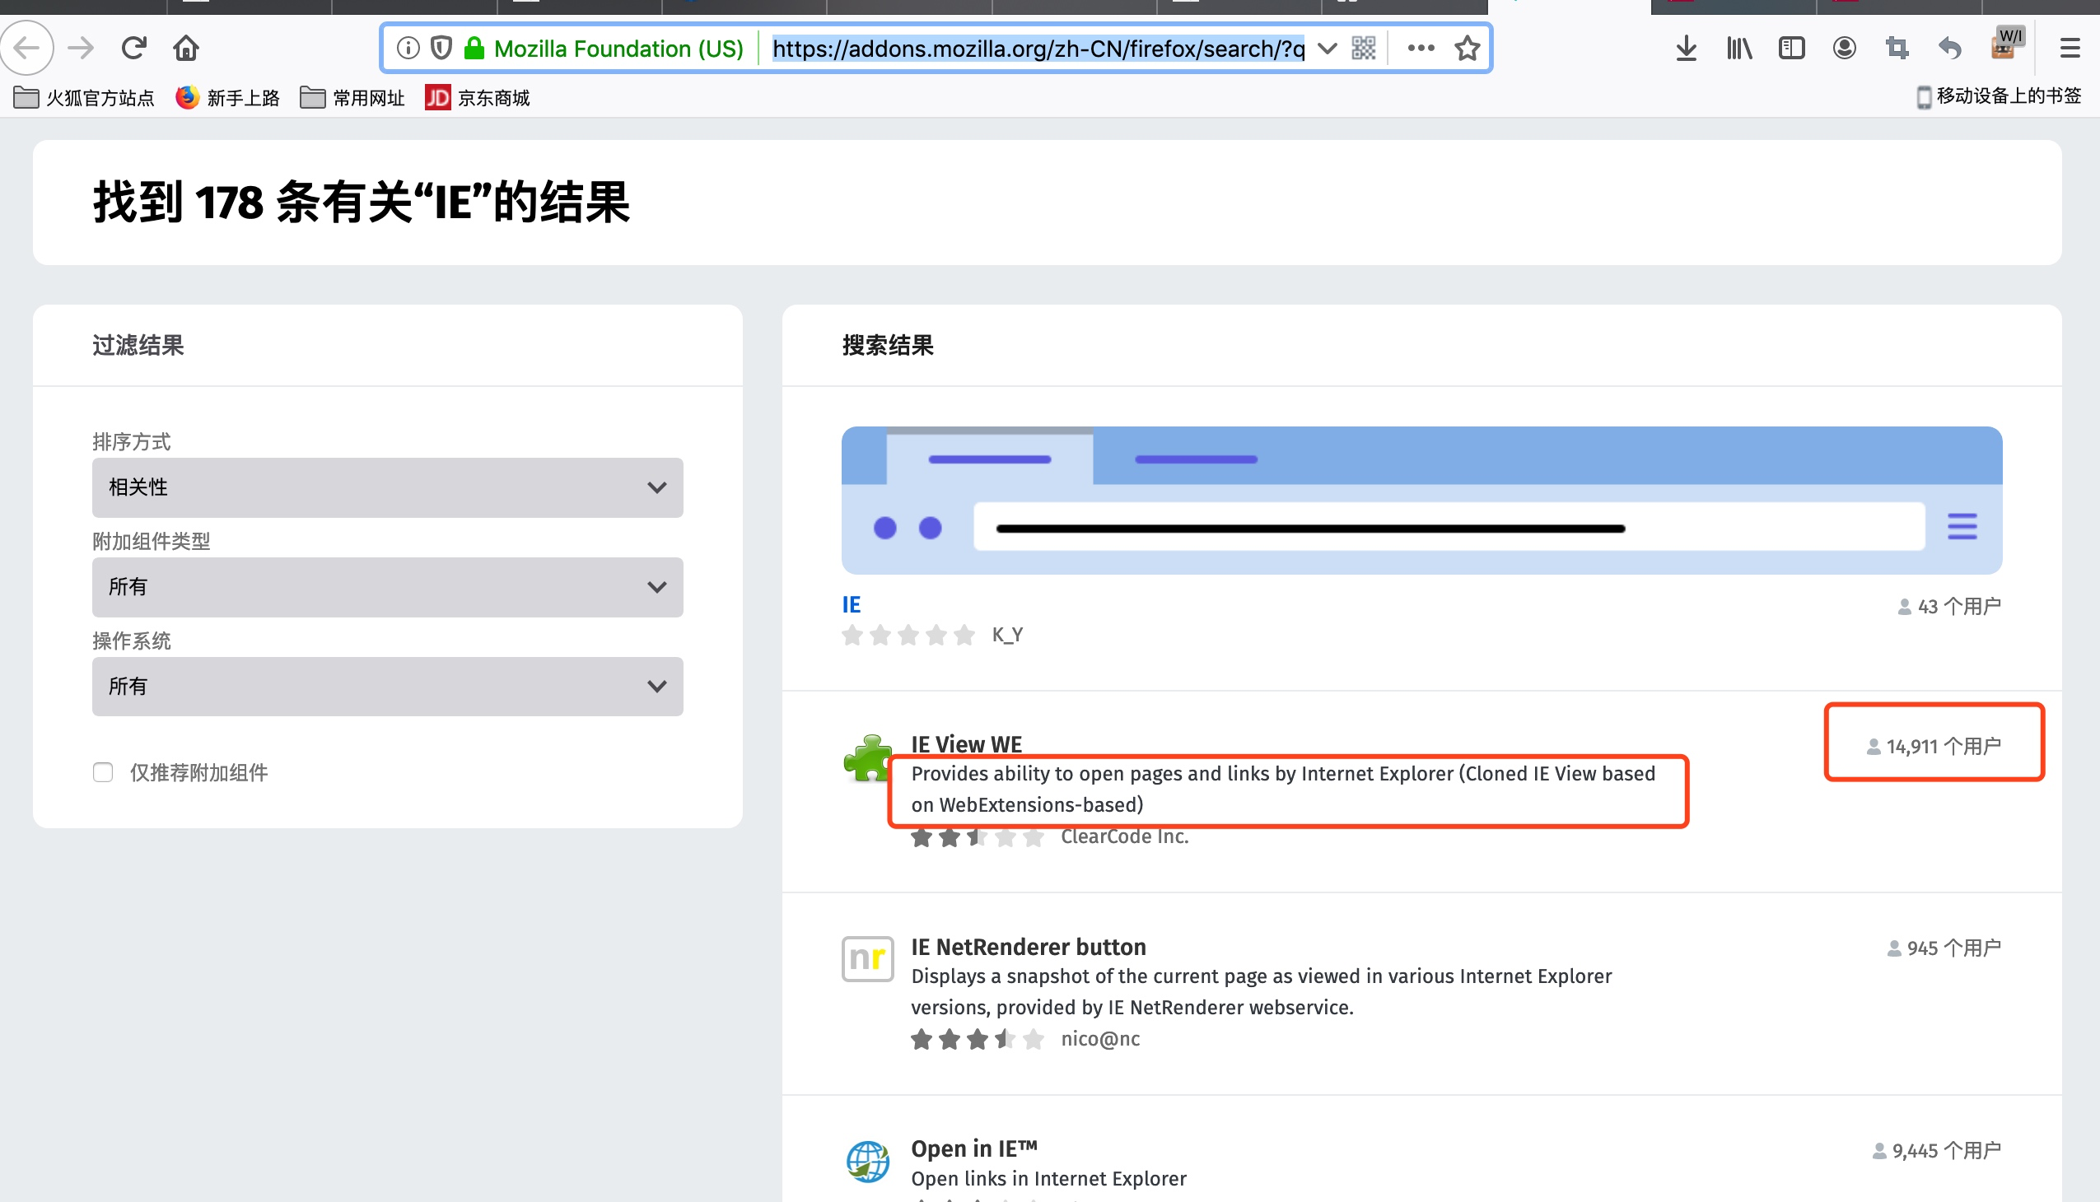Image resolution: width=2100 pixels, height=1202 pixels.
Task: Click the IE NetRenderer star rating
Action: (x=978, y=1038)
